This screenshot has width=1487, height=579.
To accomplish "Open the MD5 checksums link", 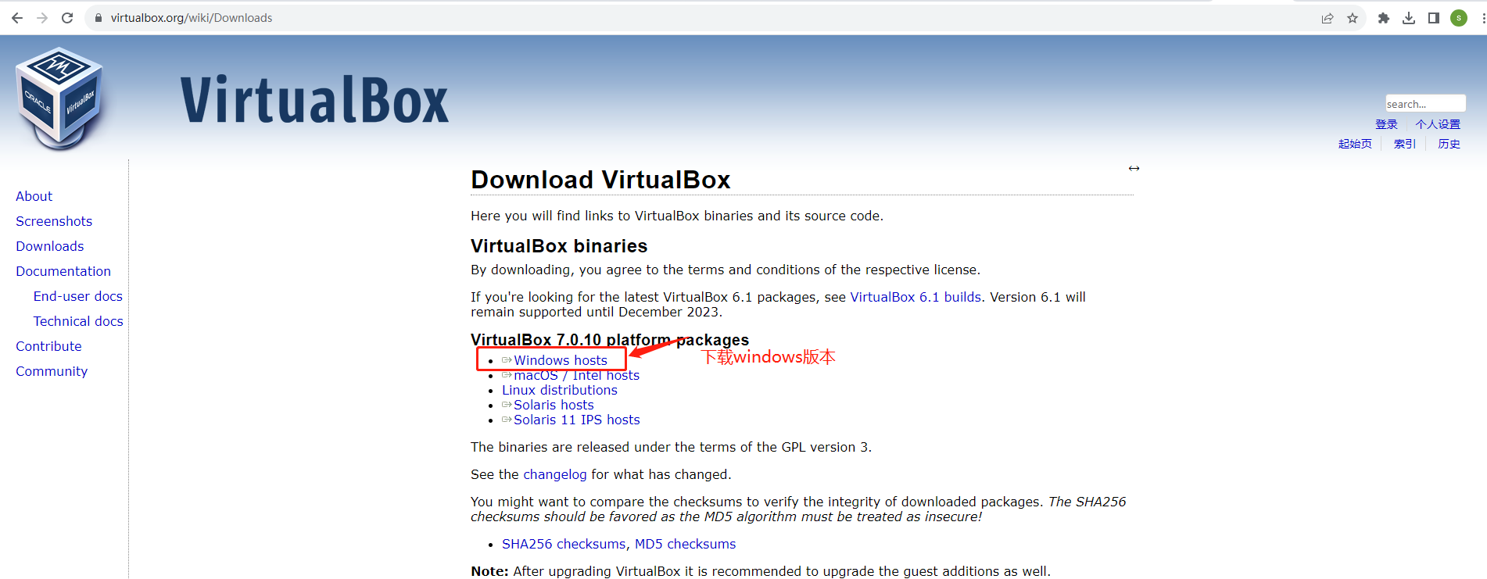I will [x=685, y=544].
